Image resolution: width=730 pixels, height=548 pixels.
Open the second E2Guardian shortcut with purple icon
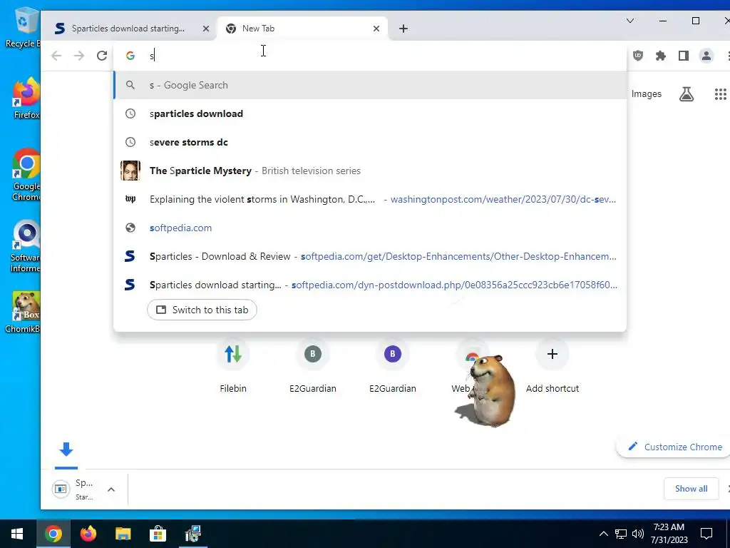(393, 366)
